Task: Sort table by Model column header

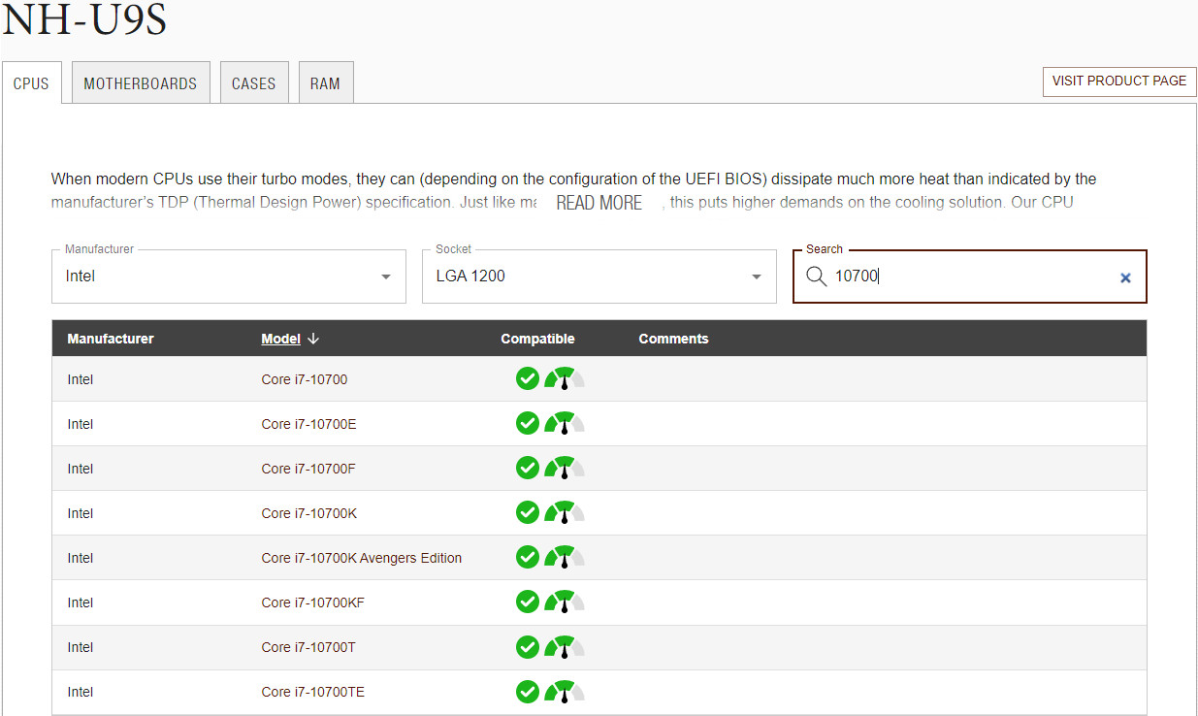Action: tap(280, 339)
